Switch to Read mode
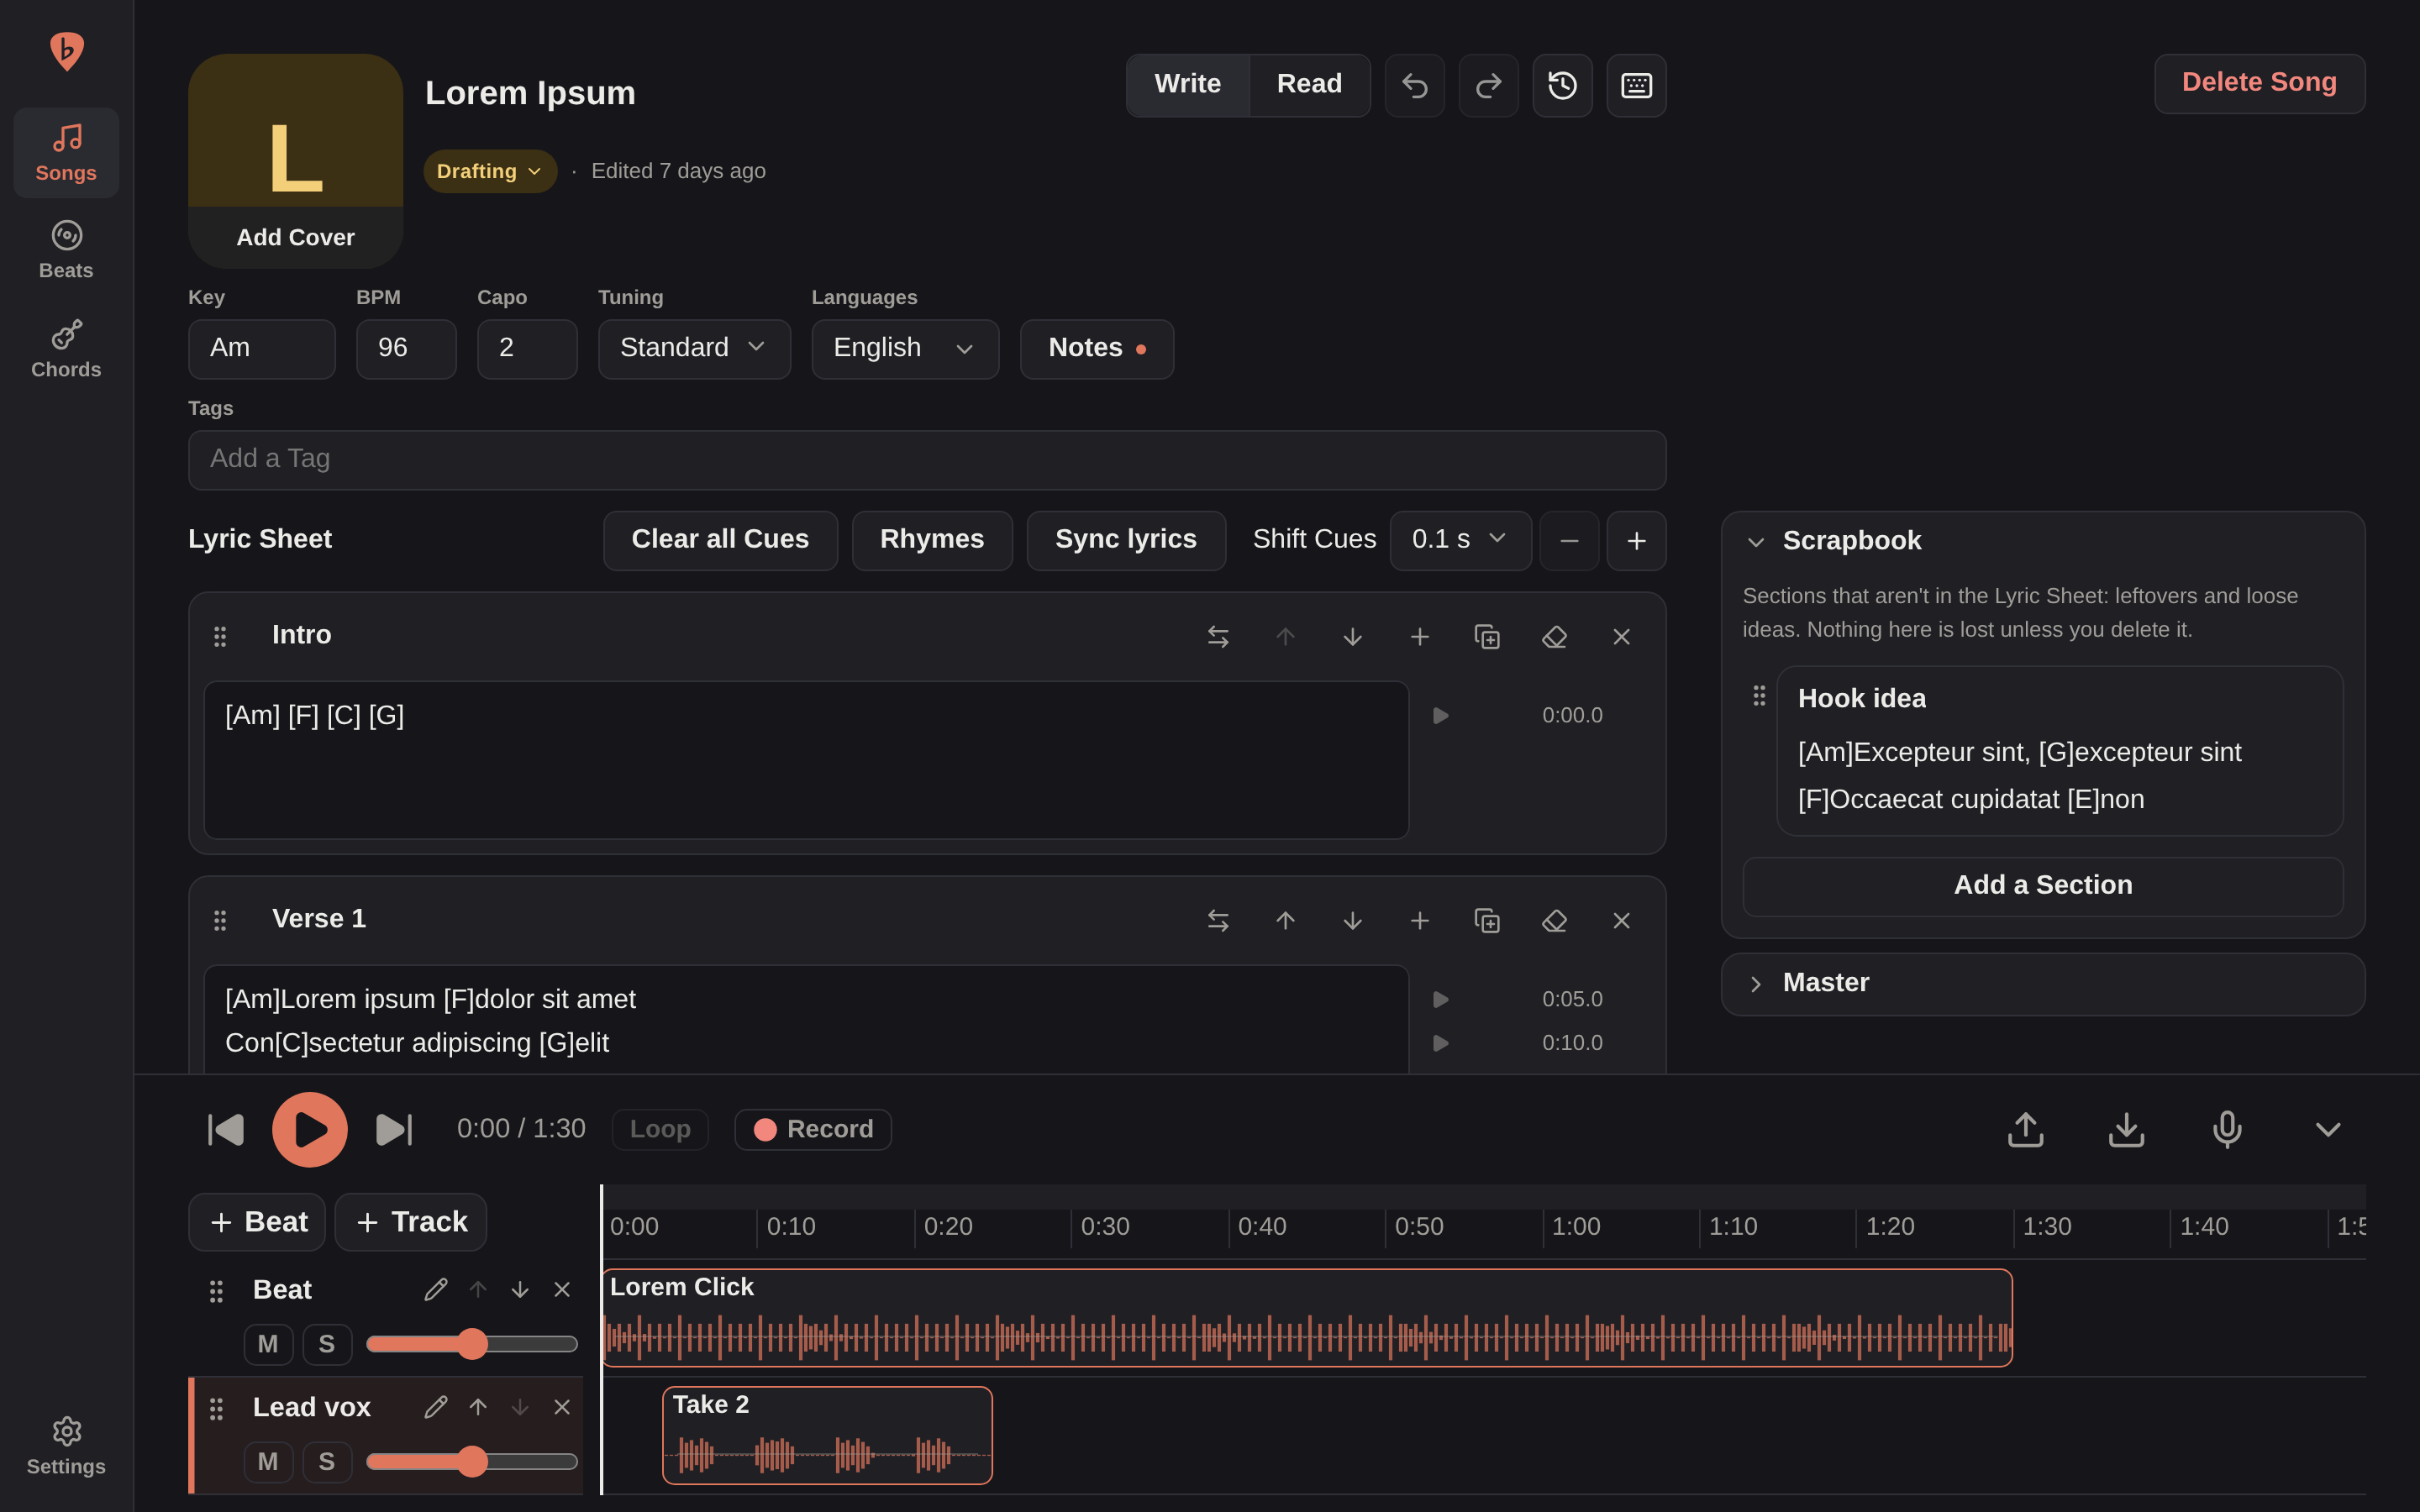 pyautogui.click(x=1309, y=85)
